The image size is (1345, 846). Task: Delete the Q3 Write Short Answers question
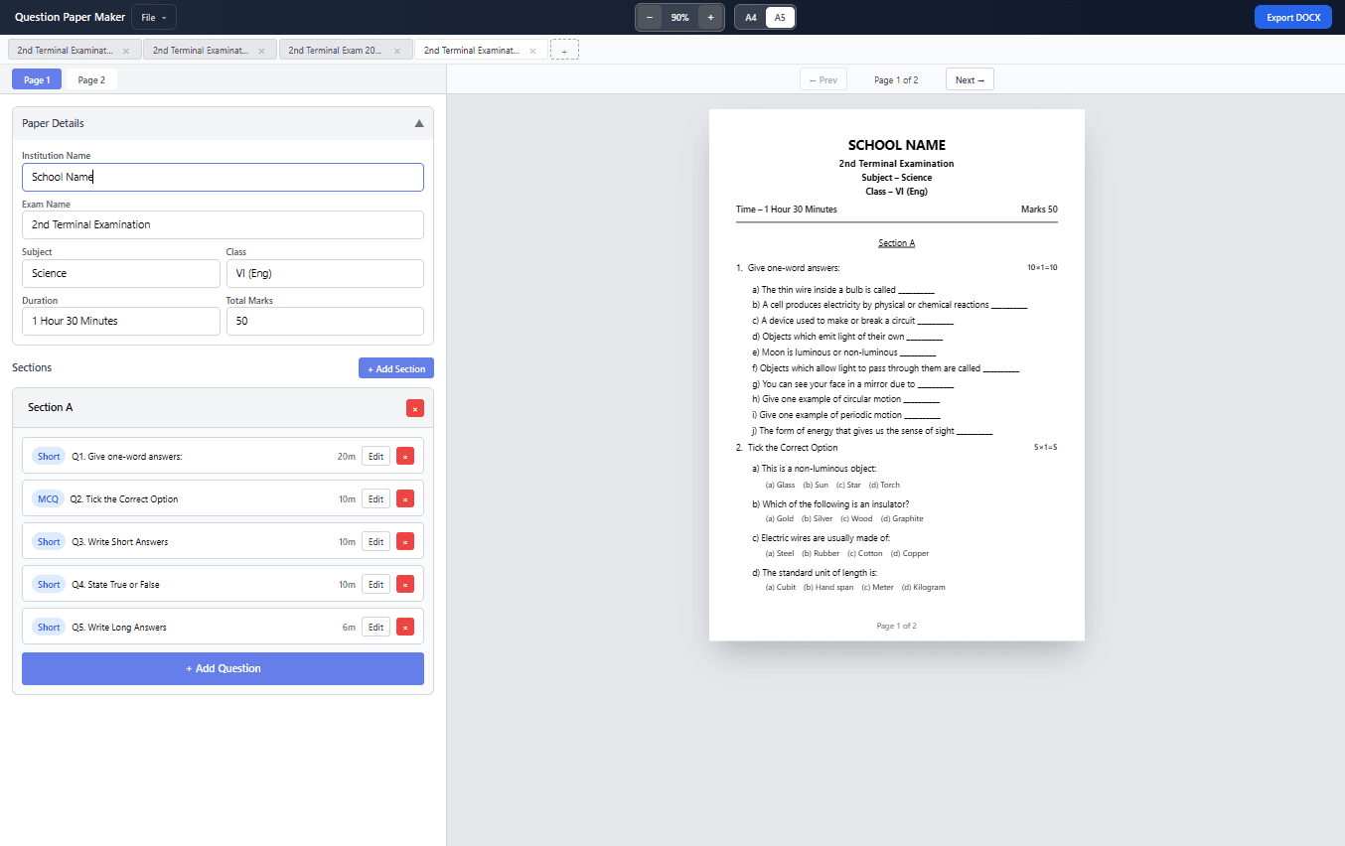[x=405, y=542]
